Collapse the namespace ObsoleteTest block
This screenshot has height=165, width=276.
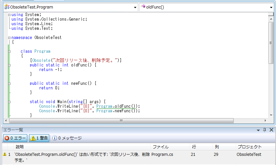[x=9, y=38]
